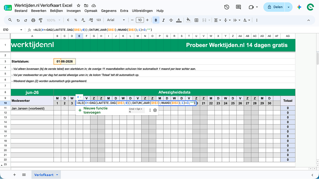This screenshot has height=179, width=319.
Task: Click the Delen share button
Action: pyautogui.click(x=274, y=7)
